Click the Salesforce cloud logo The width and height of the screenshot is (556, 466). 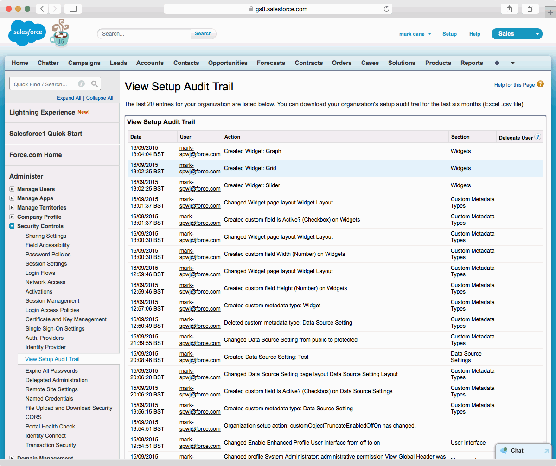tap(26, 32)
